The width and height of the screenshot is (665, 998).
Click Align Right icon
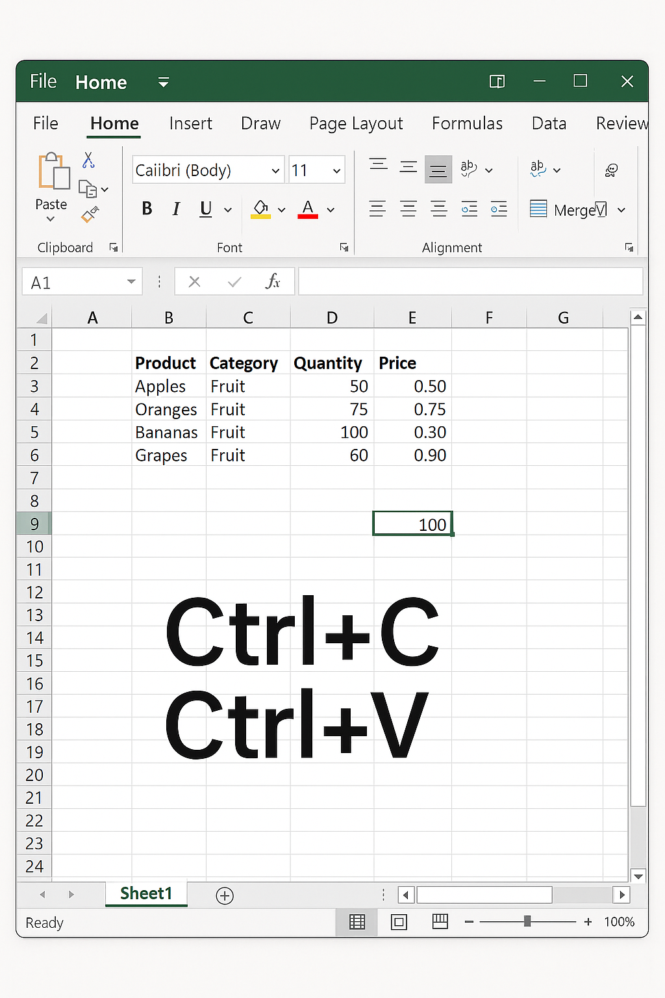click(439, 209)
